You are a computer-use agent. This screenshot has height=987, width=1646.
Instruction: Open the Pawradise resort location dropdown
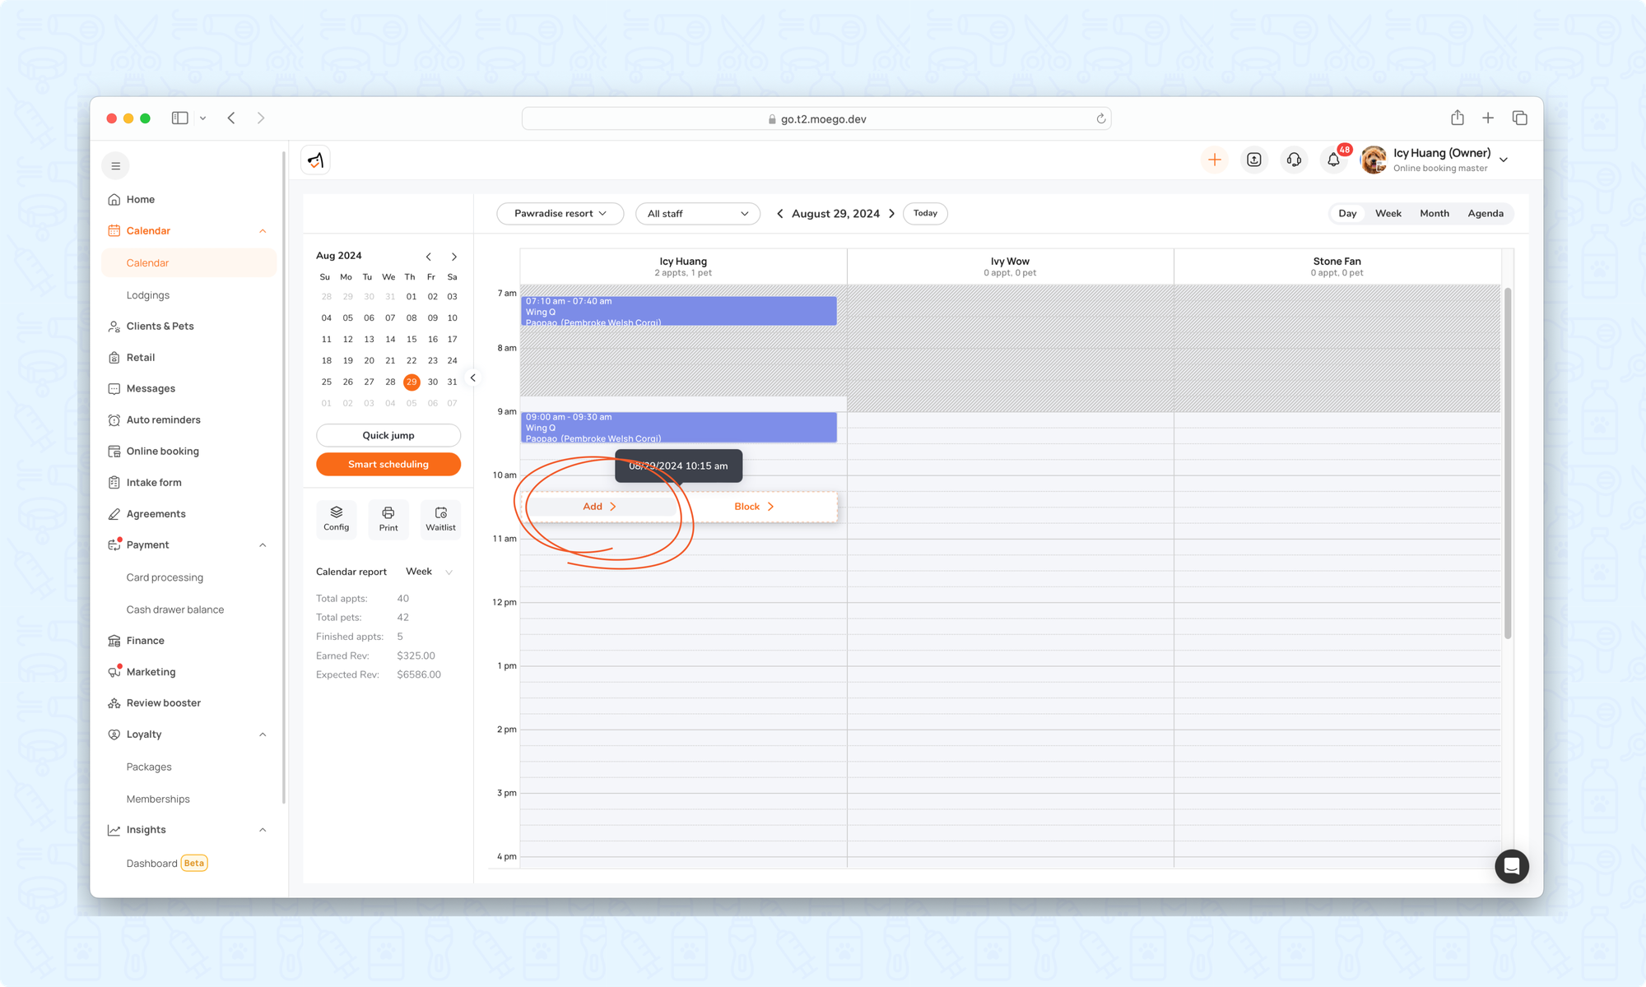pos(560,214)
